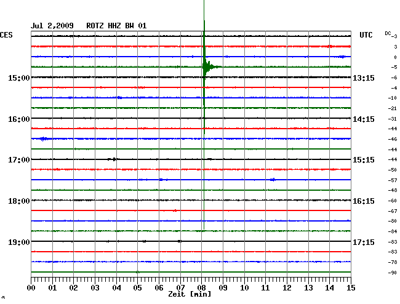Viewport: 400px width, 304px height.
Task: Click minute tick label '04' on axis
Action: 116,287
